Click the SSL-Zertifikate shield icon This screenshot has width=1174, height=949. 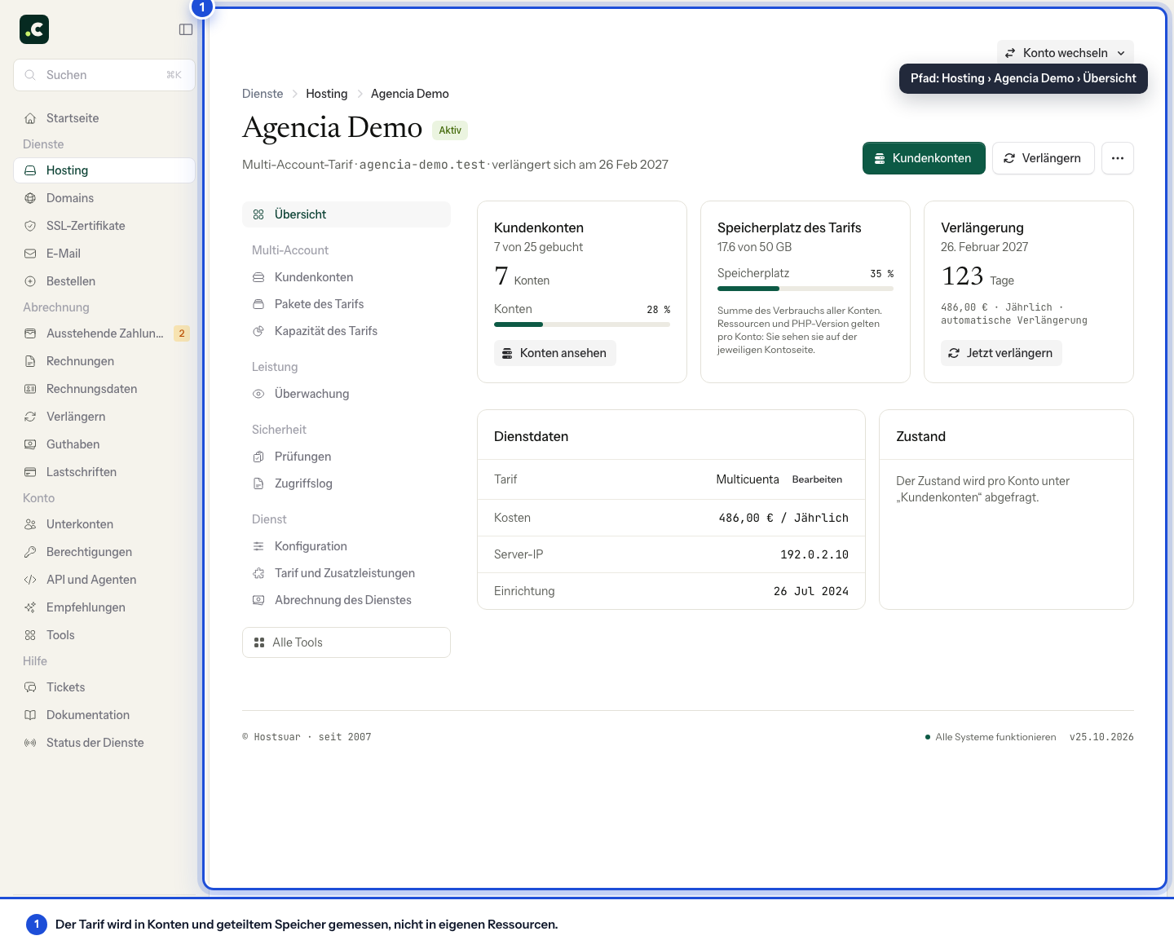click(30, 226)
